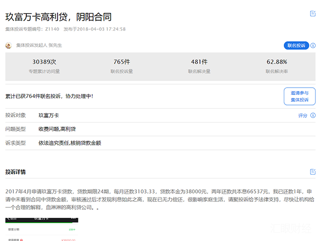Click the 集体投诉发起人 张先生 text
Viewport: 319px width, 241px height.
point(39,45)
